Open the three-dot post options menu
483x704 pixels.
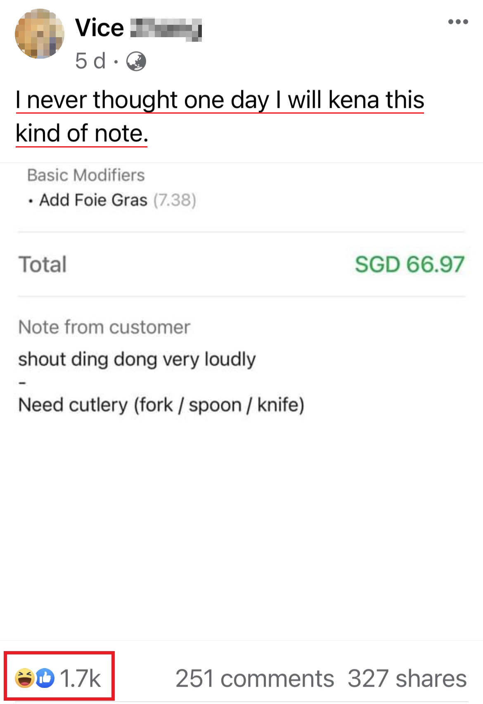click(458, 22)
